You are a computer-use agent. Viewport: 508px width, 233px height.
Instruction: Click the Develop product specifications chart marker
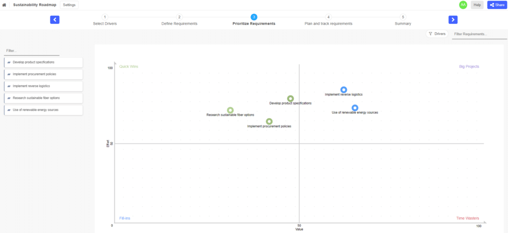[291, 98]
